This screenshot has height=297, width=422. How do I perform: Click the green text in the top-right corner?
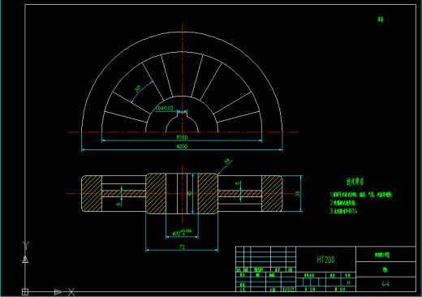(381, 19)
